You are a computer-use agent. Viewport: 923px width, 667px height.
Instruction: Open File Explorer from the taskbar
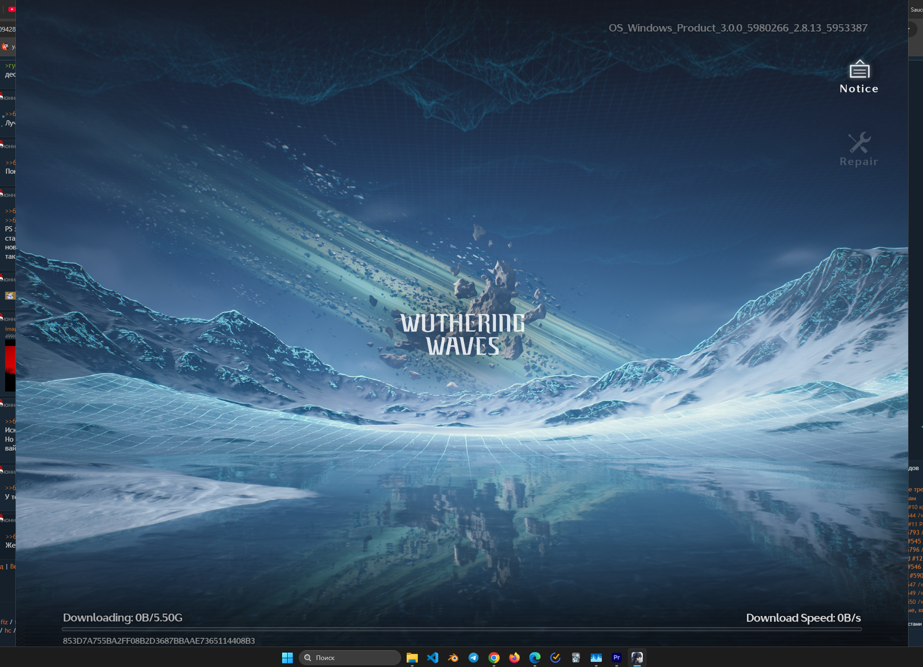[412, 658]
